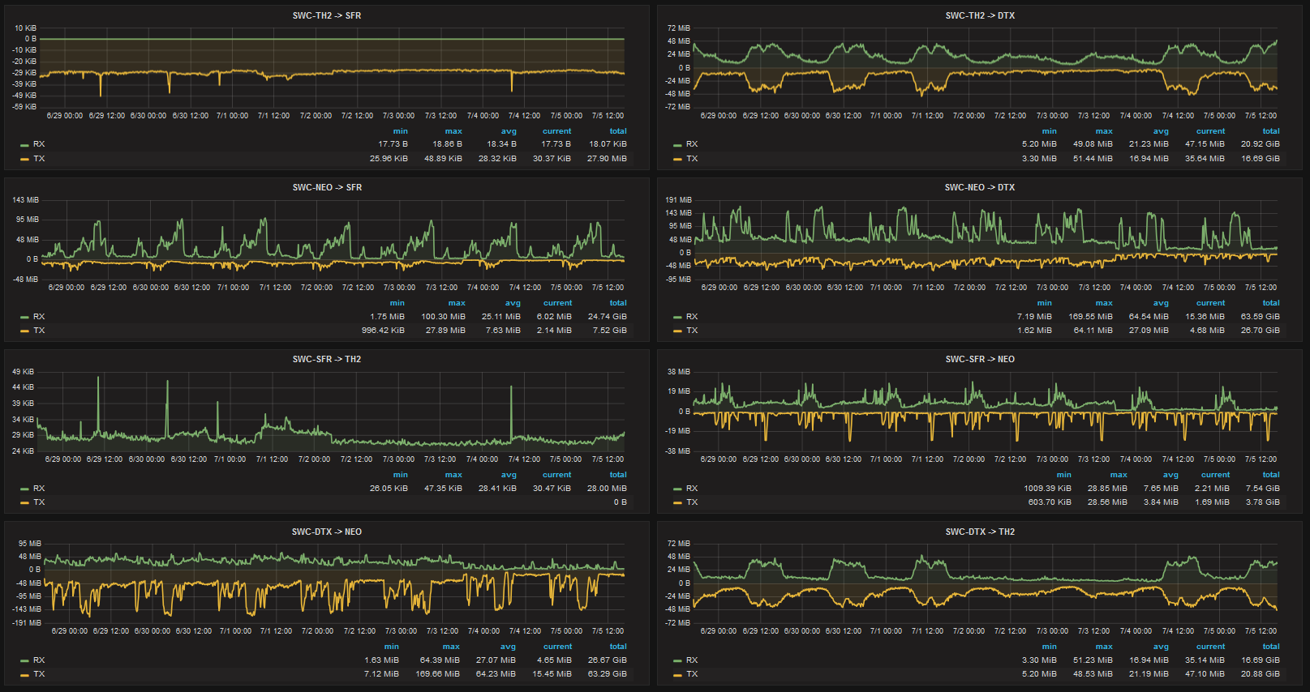The width and height of the screenshot is (1310, 692).
Task: Sort SWC-TH2 -> SFR legend by total
Action: (618, 131)
